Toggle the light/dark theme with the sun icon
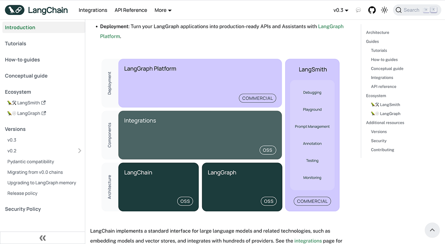This screenshot has height=244, width=445. [385, 10]
